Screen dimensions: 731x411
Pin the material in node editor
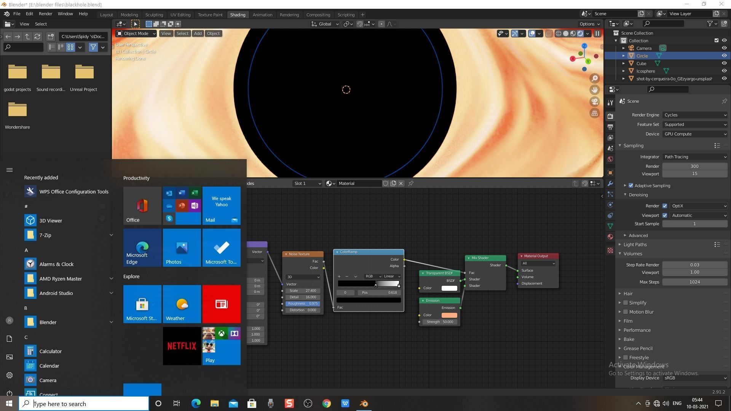click(411, 183)
